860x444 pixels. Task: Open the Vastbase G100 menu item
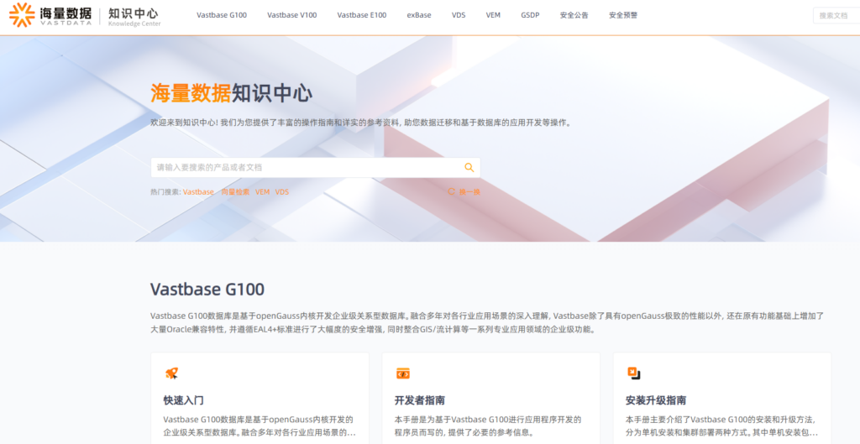(222, 15)
